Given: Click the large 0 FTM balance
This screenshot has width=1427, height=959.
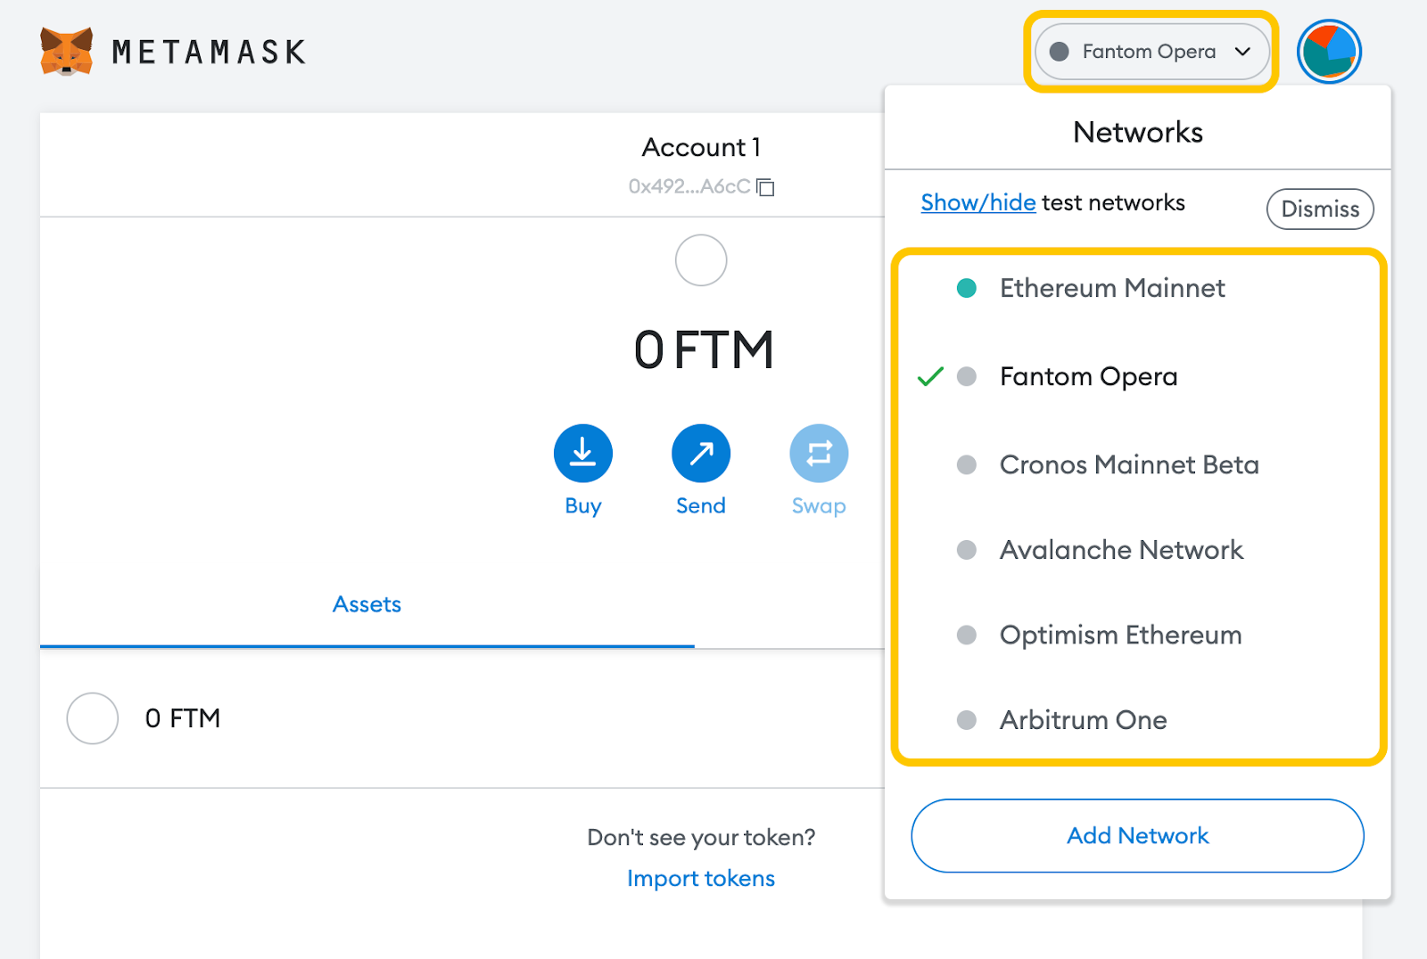Looking at the screenshot, I should (704, 349).
